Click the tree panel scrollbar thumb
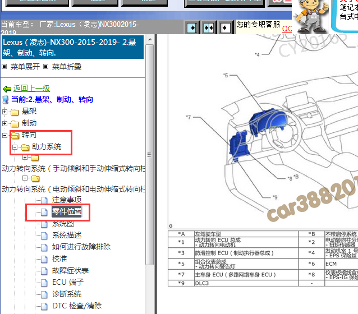This screenshot has width=358, height=314. pos(150,155)
